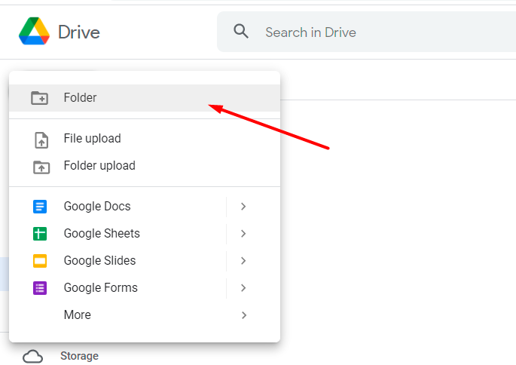Expand the Google Docs submenu arrow
This screenshot has height=365, width=516.
pos(243,207)
